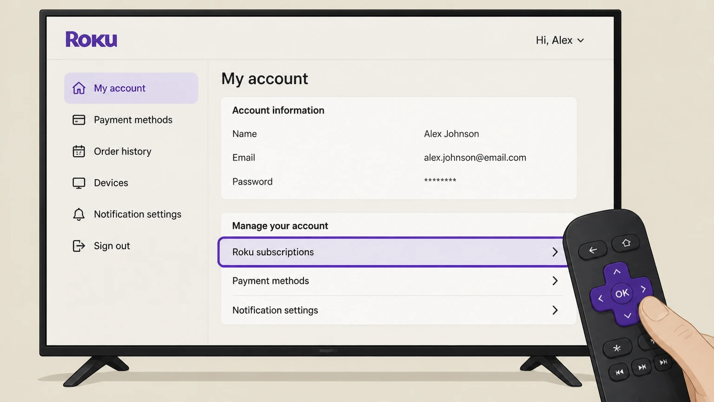Click the Account information heading
Screen dimensions: 714x402
pos(278,110)
